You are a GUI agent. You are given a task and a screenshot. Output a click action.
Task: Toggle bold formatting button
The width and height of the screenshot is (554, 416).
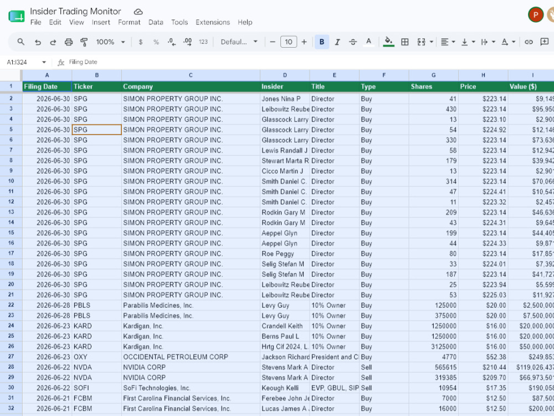[322, 42]
